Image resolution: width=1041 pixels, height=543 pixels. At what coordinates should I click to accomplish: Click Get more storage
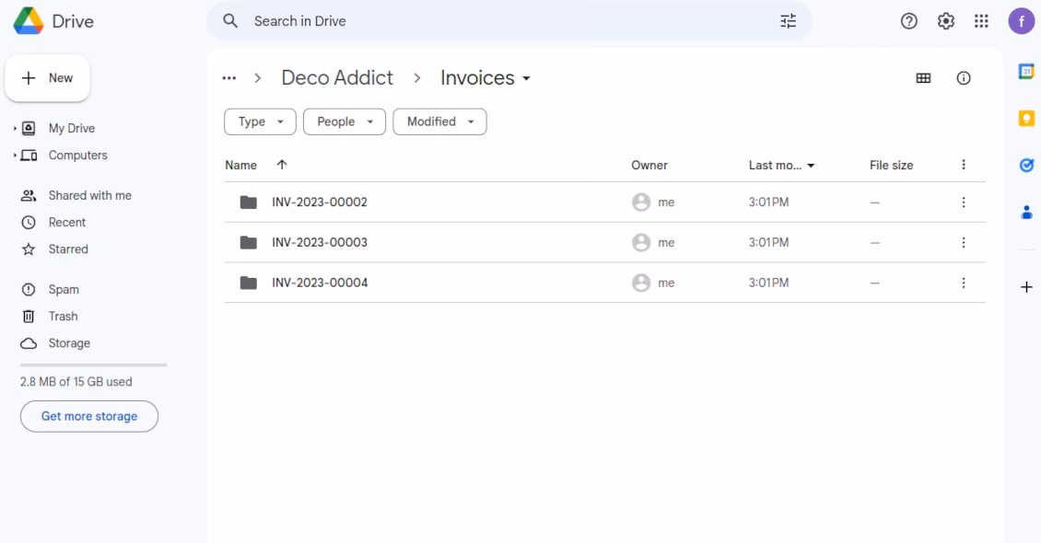tap(89, 416)
